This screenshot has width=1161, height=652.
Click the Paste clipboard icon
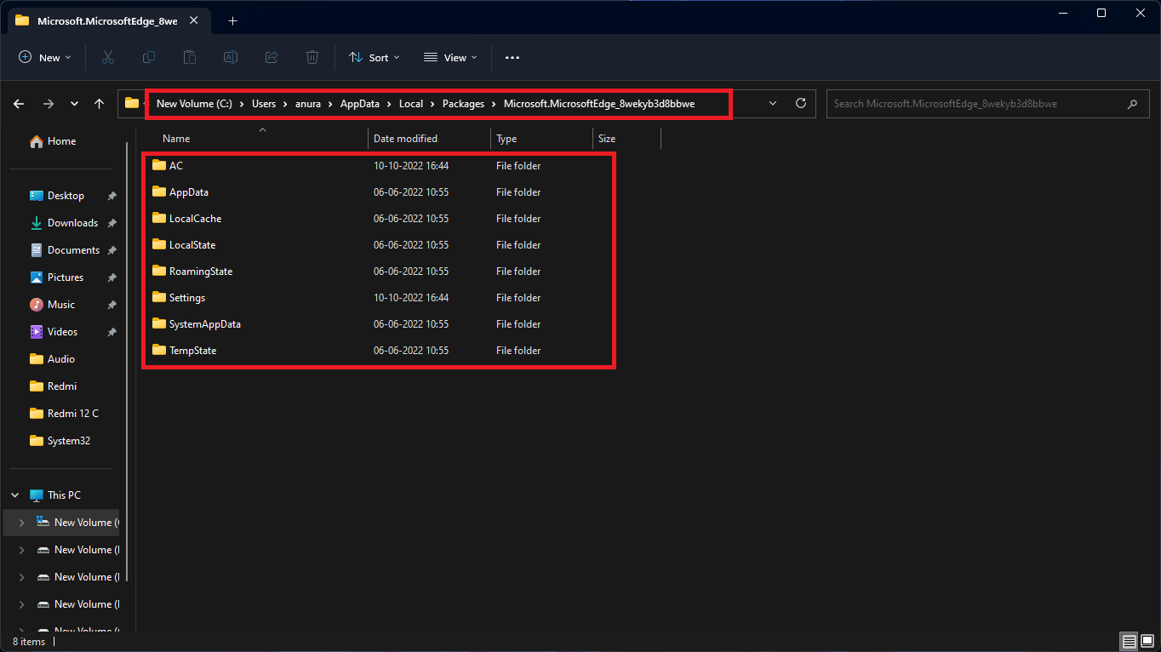[x=190, y=57]
